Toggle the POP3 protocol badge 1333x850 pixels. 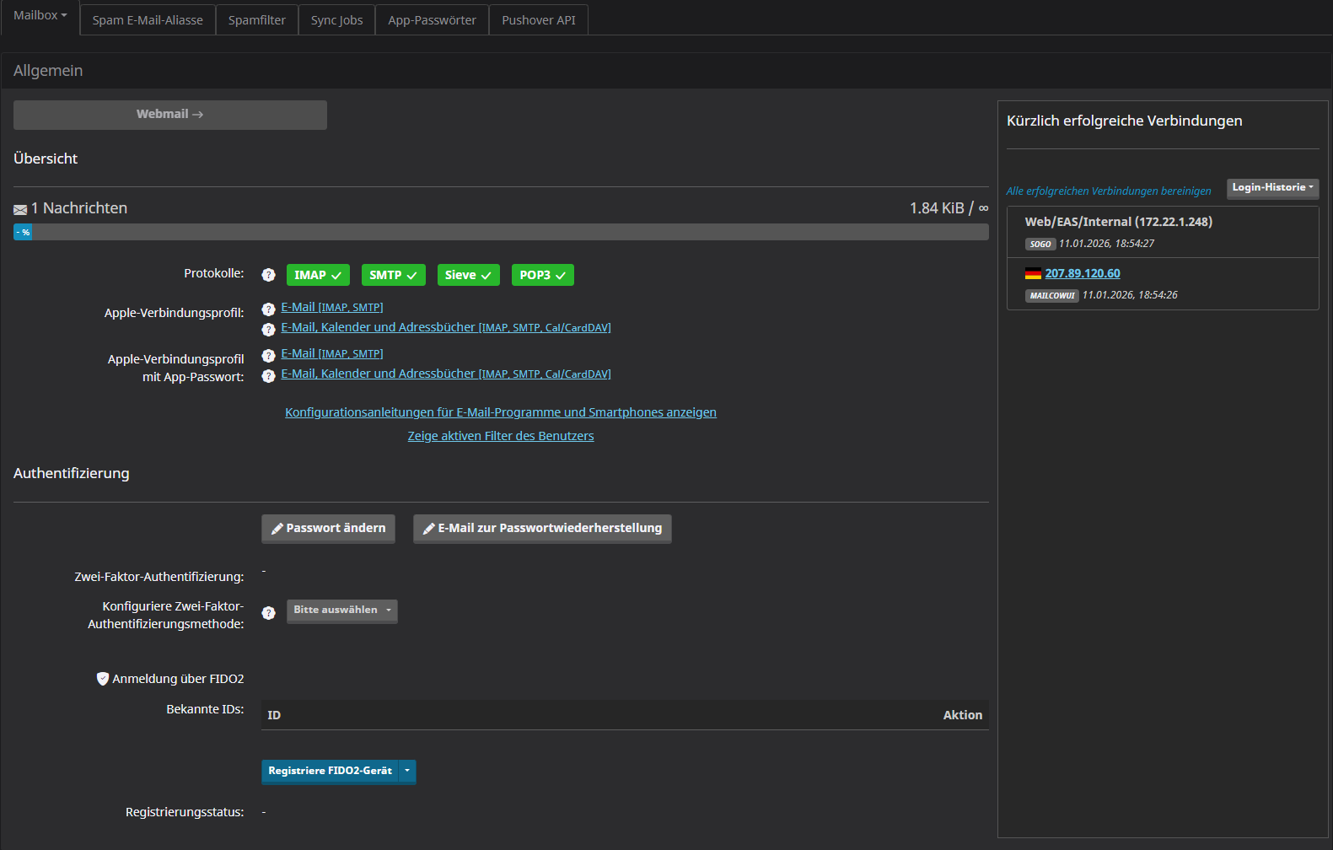[542, 275]
